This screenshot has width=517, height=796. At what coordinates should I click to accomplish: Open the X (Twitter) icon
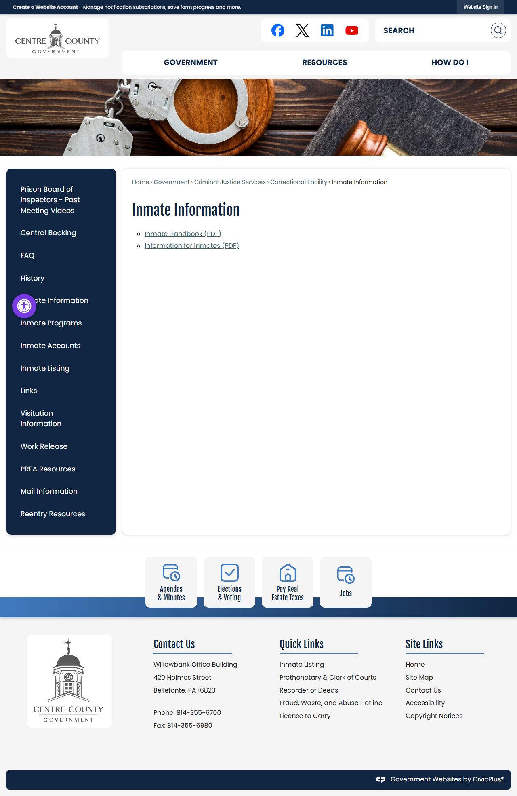click(x=302, y=30)
